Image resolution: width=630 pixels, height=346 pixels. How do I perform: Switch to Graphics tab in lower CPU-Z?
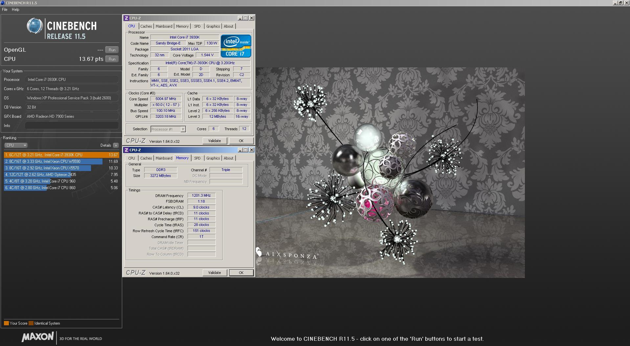[213, 158]
